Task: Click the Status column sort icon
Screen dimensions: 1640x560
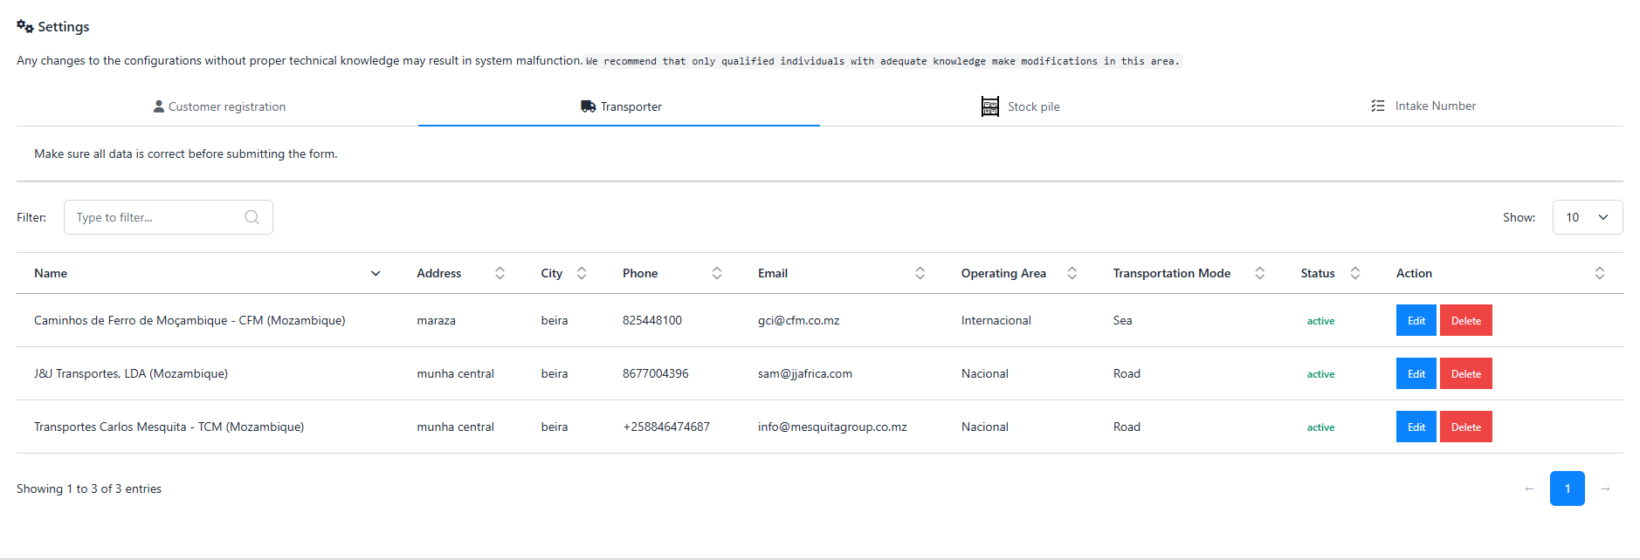Action: (x=1354, y=273)
